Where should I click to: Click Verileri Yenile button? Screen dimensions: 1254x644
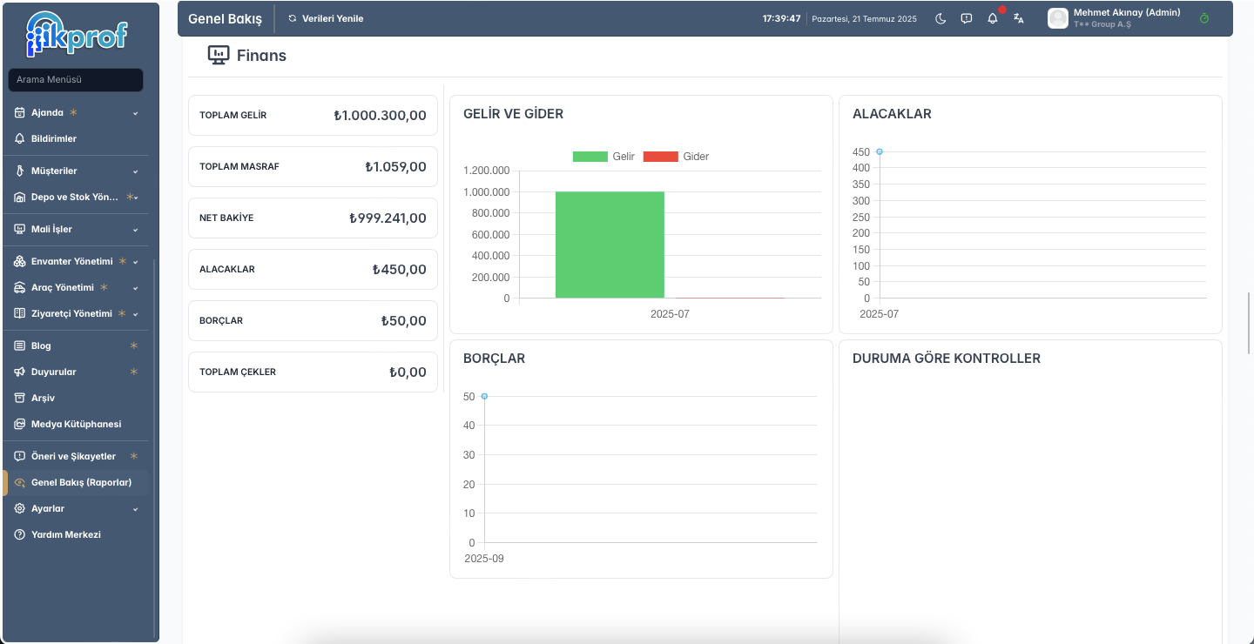[x=325, y=18]
